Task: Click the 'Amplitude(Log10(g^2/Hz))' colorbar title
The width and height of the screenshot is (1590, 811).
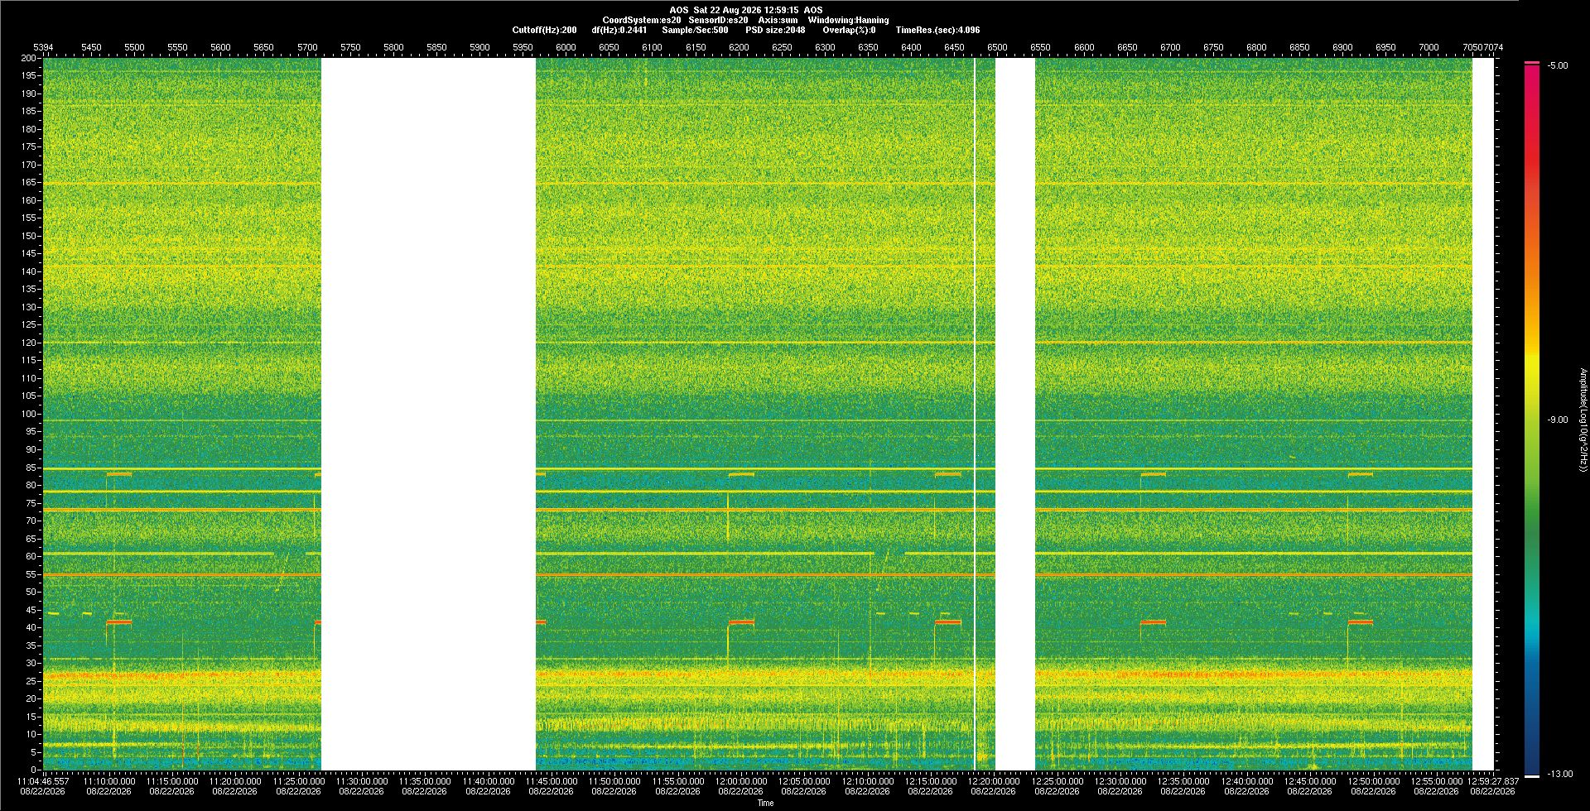Action: click(x=1583, y=420)
